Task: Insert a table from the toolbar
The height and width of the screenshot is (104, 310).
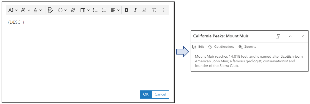Action: coord(85,10)
